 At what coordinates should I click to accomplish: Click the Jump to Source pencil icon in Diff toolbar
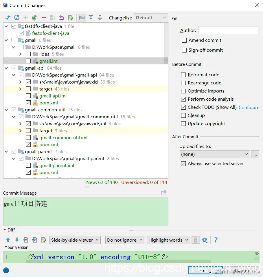tap(44, 240)
